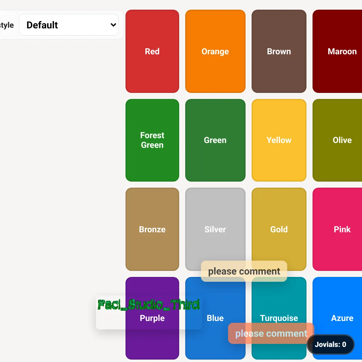This screenshot has height=362, width=362.
Task: Select the Bronze color tile
Action: (x=152, y=229)
